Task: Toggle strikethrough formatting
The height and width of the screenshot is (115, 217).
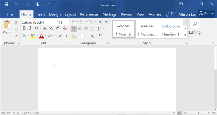Action: pyautogui.click(x=45, y=29)
